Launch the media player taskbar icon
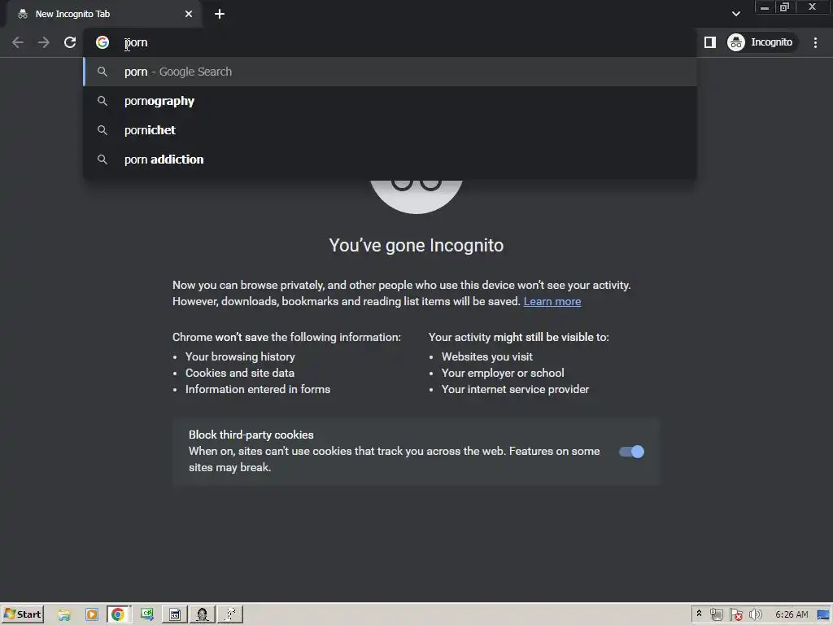 pos(92,615)
